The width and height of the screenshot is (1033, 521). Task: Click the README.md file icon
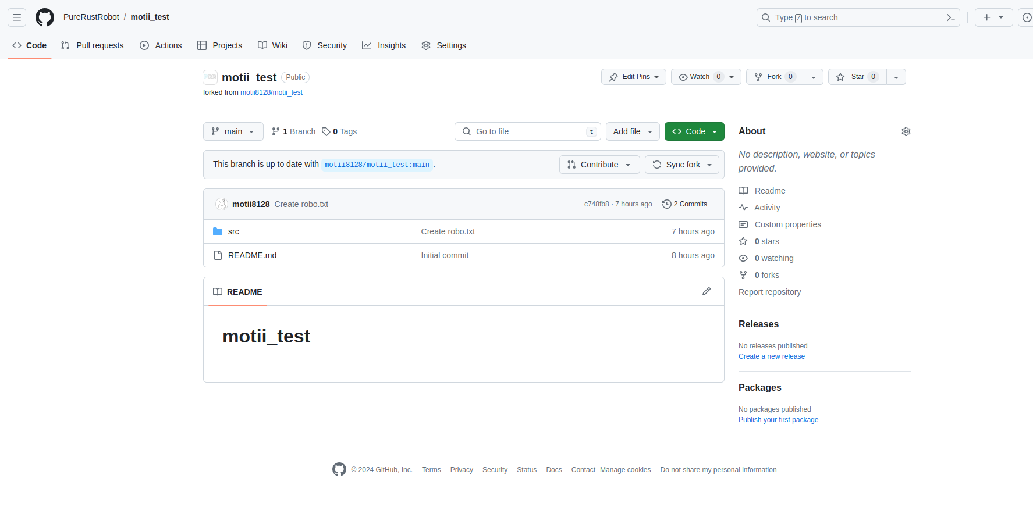click(218, 255)
